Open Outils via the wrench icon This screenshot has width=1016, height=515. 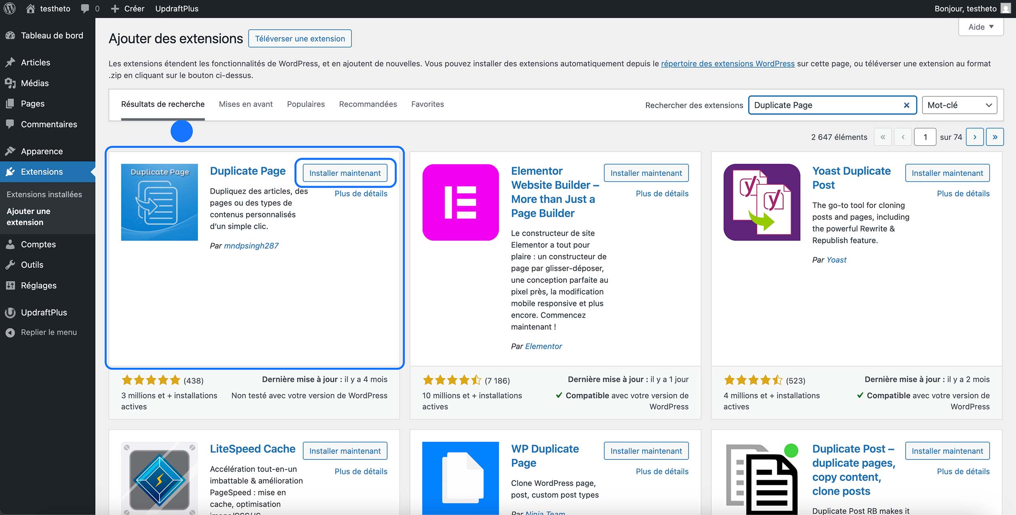tap(11, 265)
